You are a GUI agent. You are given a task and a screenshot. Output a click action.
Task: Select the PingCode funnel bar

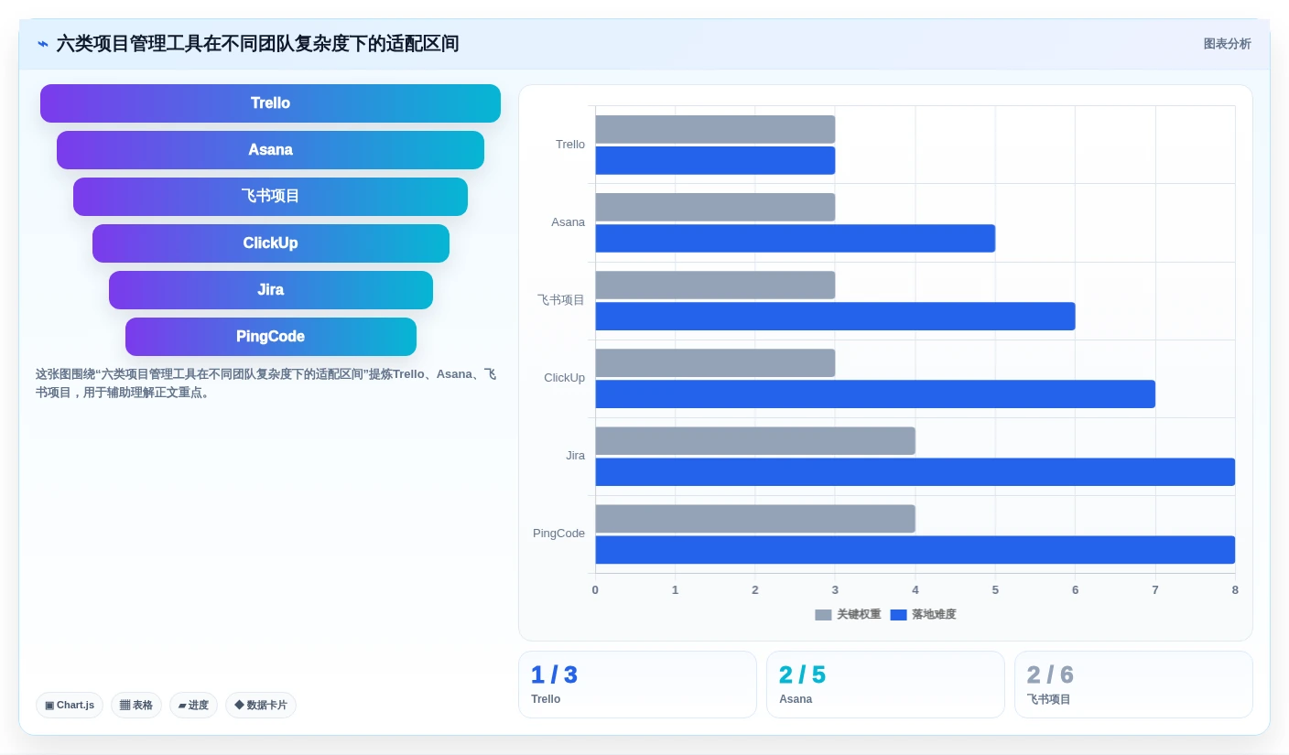(x=270, y=337)
